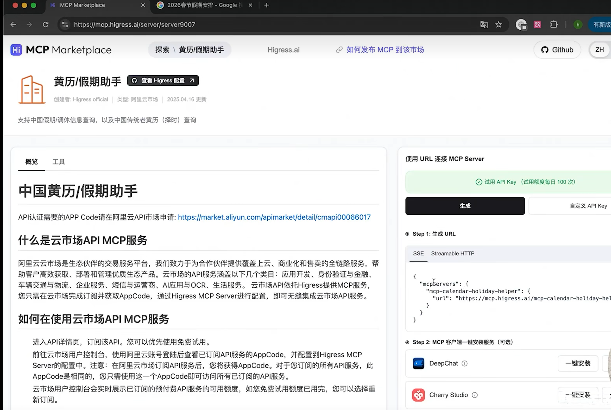Show Cherry Studio info icon
The width and height of the screenshot is (611, 410).
point(475,395)
